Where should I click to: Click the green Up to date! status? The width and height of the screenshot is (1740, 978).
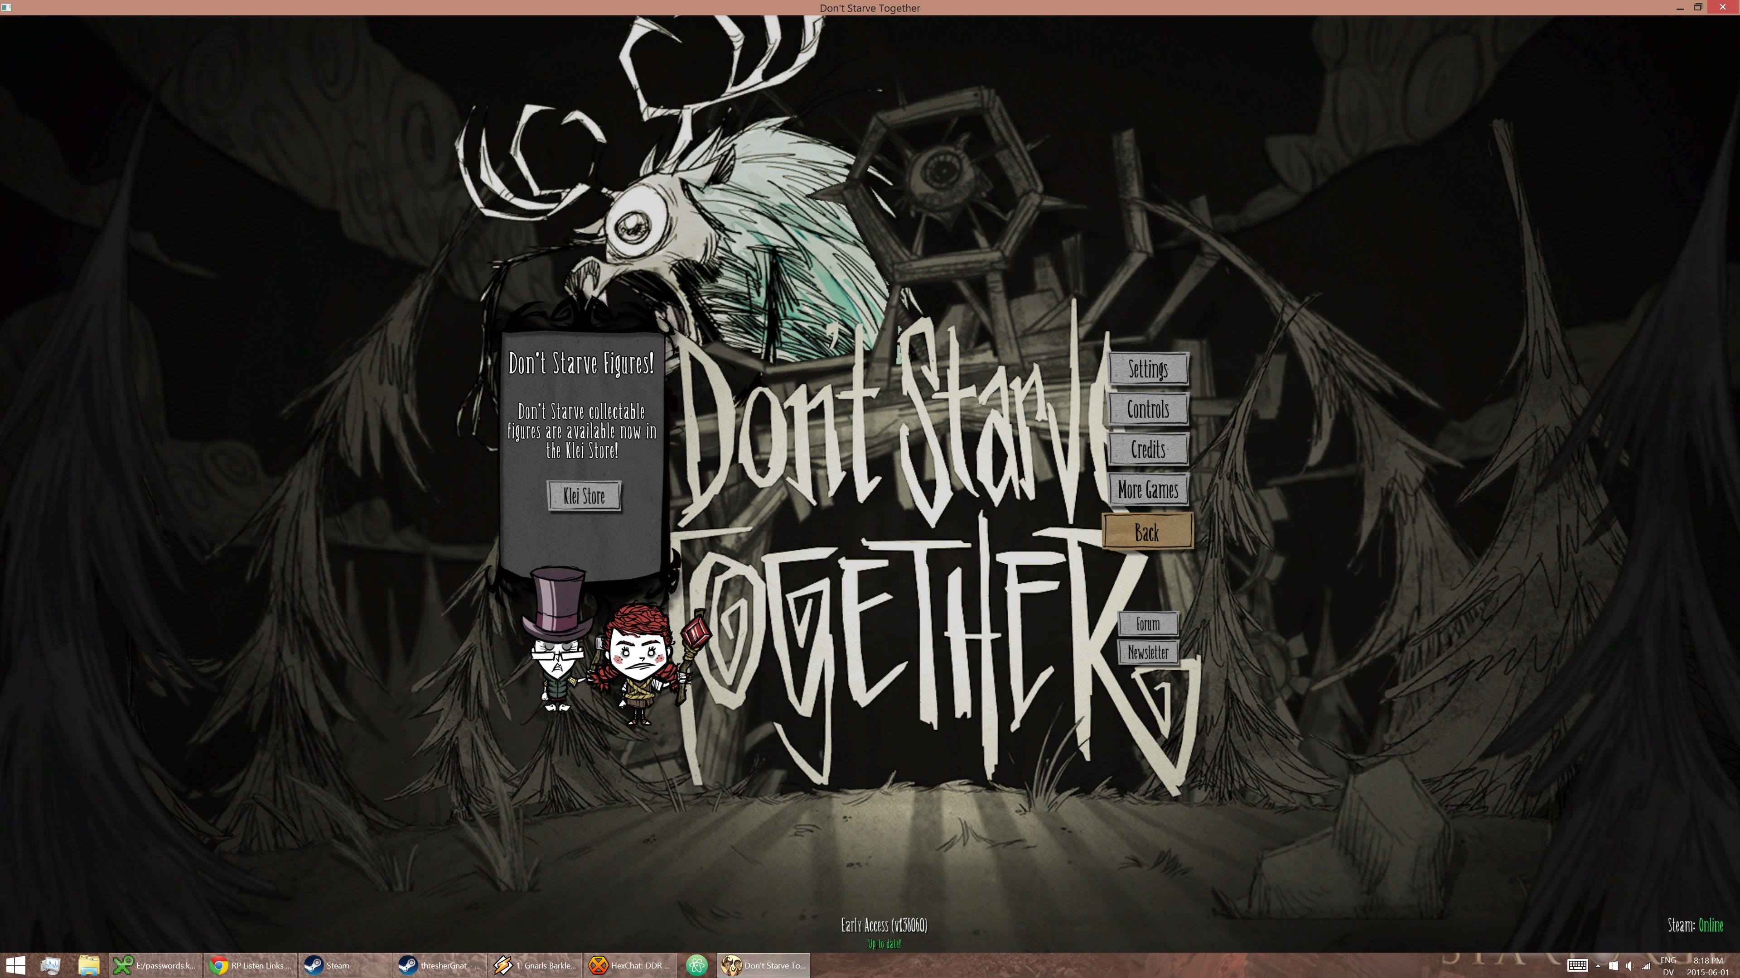tap(884, 944)
